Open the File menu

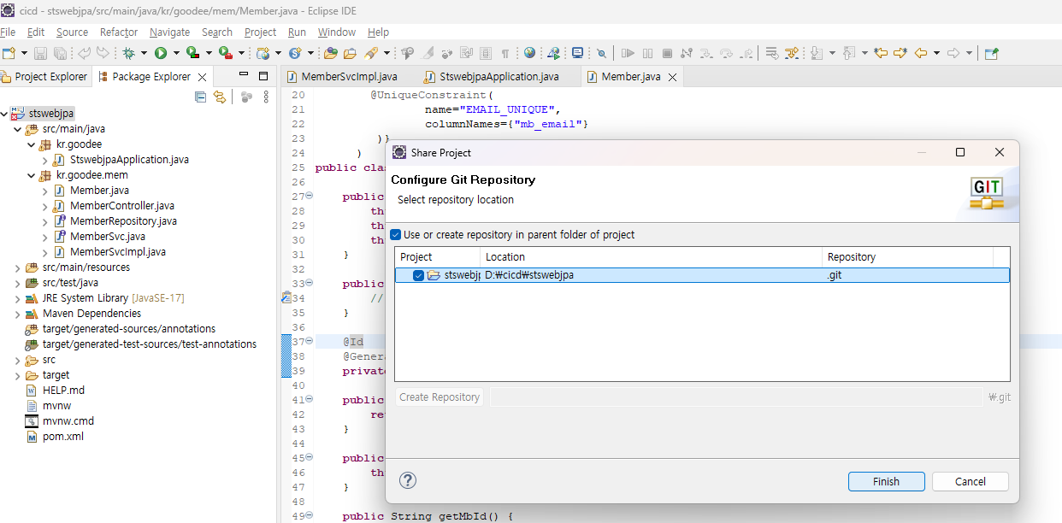pyautogui.click(x=8, y=32)
